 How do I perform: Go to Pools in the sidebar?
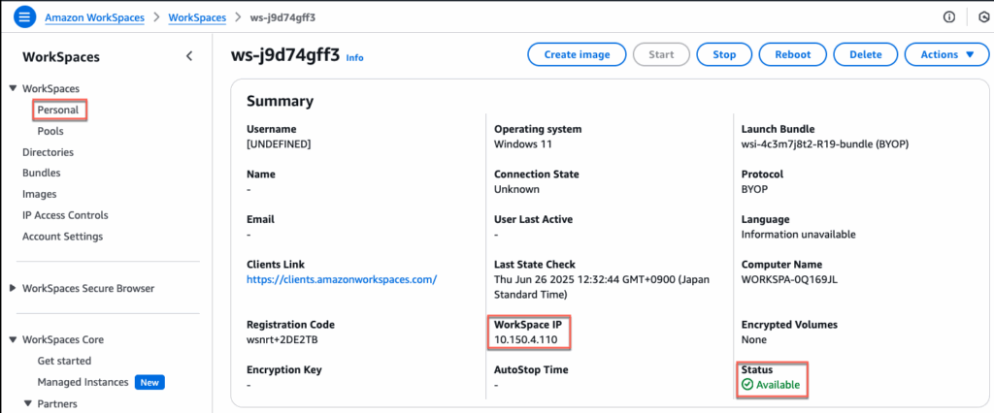pyautogui.click(x=50, y=131)
